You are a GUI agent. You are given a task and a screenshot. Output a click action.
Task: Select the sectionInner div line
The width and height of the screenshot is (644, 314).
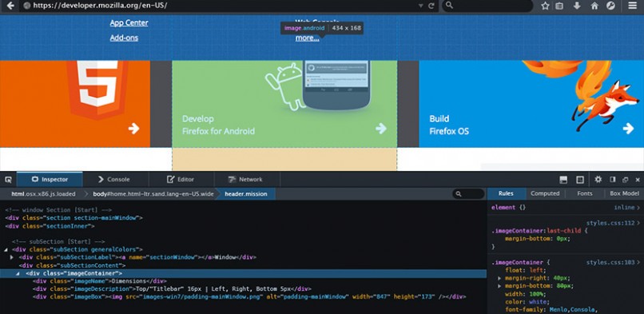pos(50,226)
